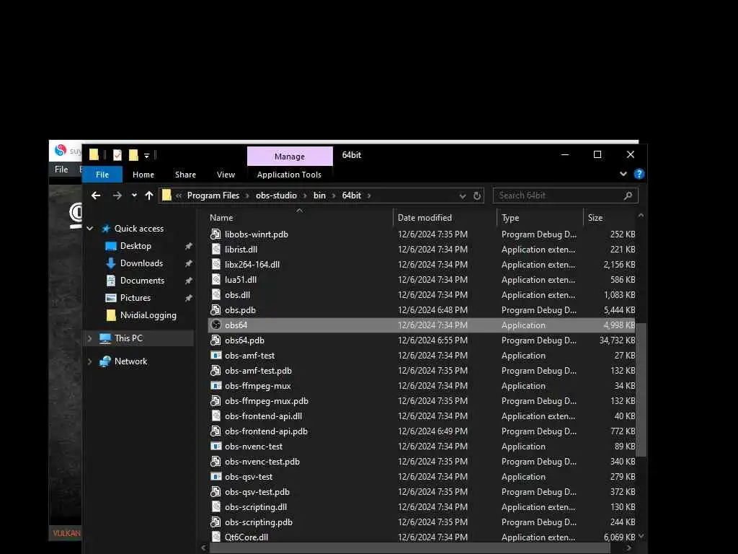Open the View ribbon tab

pyautogui.click(x=226, y=175)
